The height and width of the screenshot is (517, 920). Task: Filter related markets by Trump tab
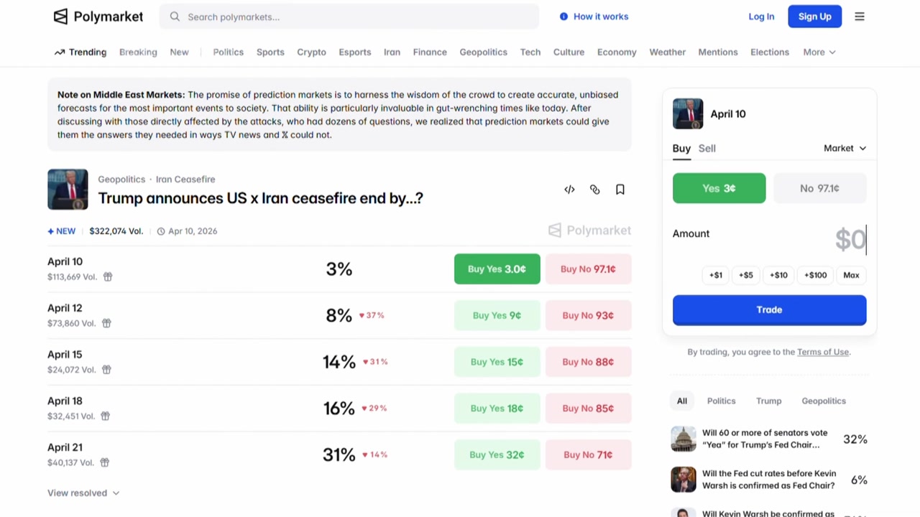point(768,401)
